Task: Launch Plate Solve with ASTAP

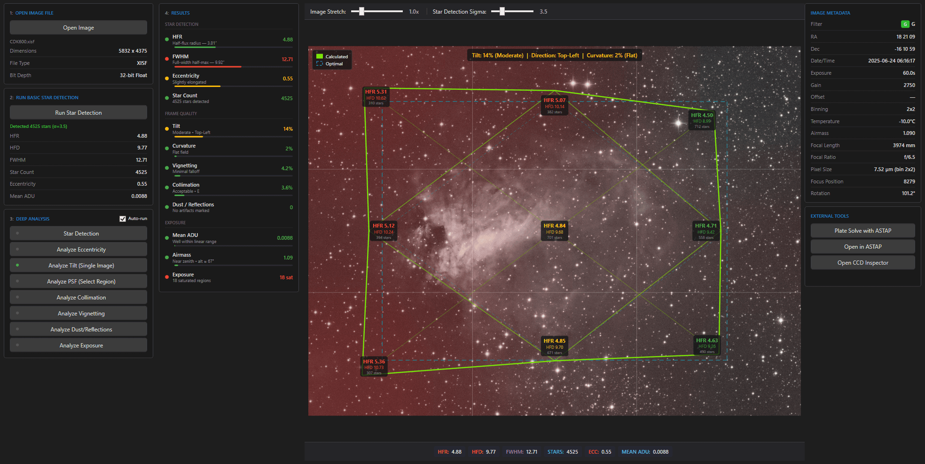Action: (x=862, y=231)
